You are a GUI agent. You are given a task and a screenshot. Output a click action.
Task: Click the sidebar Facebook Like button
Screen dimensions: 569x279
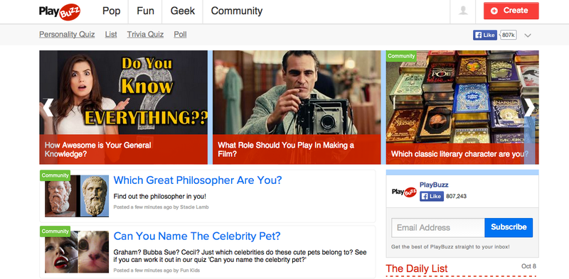(432, 197)
